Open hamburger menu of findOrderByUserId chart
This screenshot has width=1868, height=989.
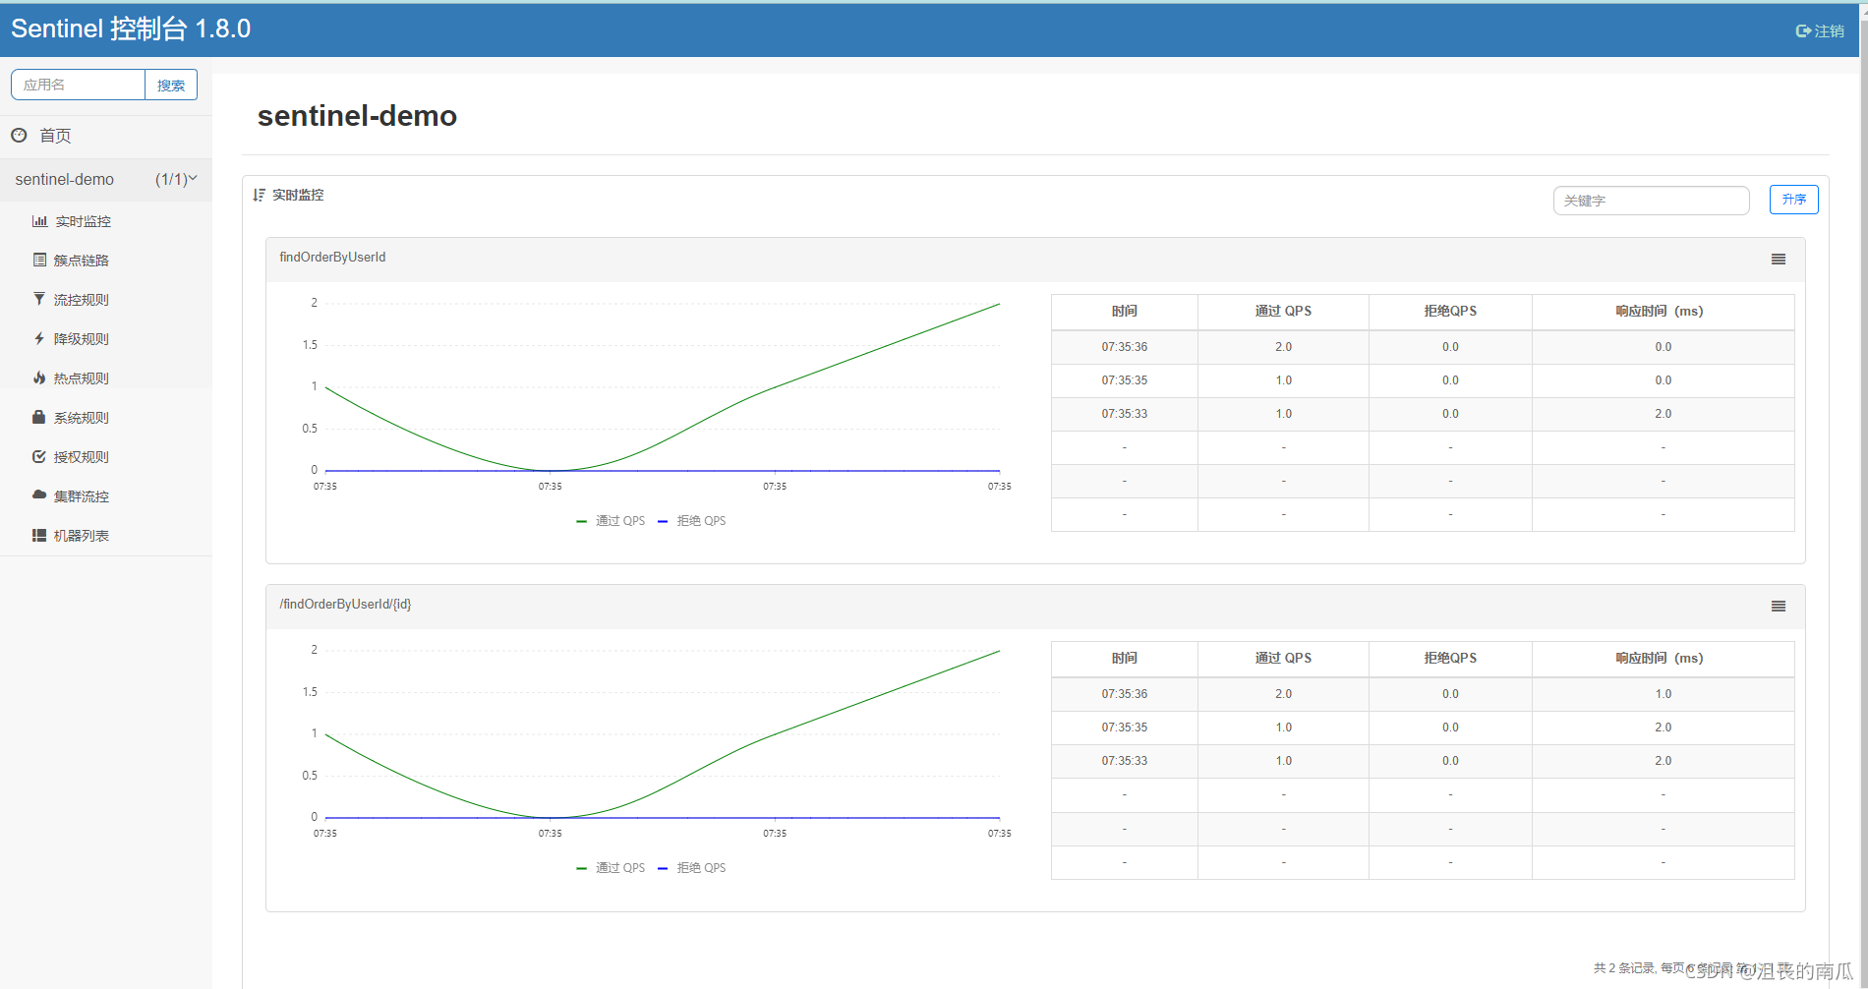coord(1779,260)
